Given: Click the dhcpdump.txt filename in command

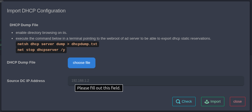Looking at the screenshot, I should (84, 44).
